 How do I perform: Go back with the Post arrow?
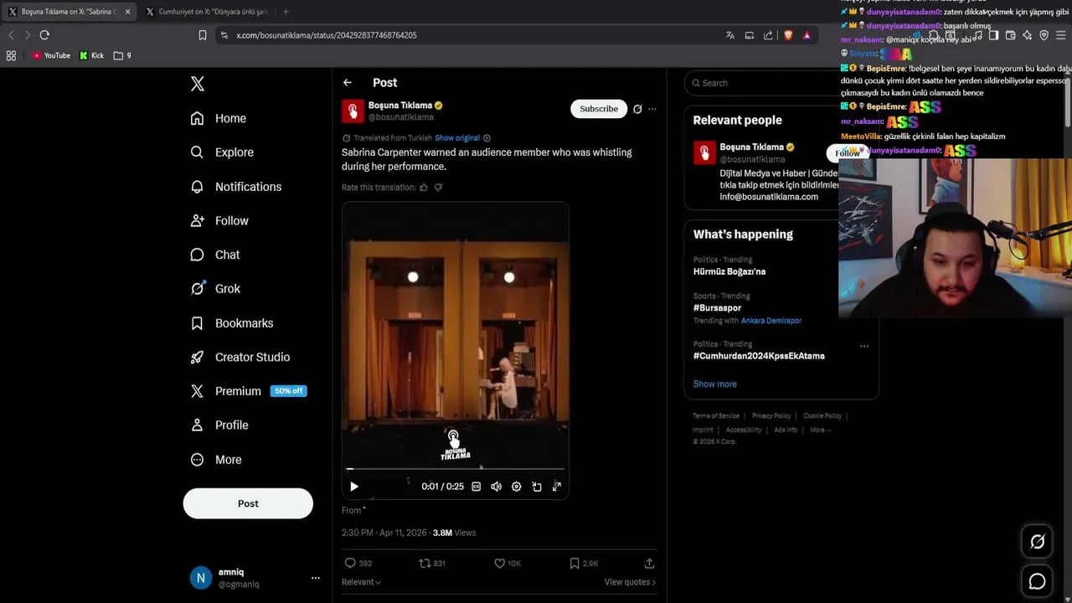(x=347, y=83)
